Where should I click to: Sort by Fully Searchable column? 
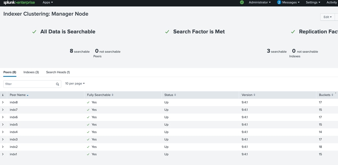tap(100, 95)
